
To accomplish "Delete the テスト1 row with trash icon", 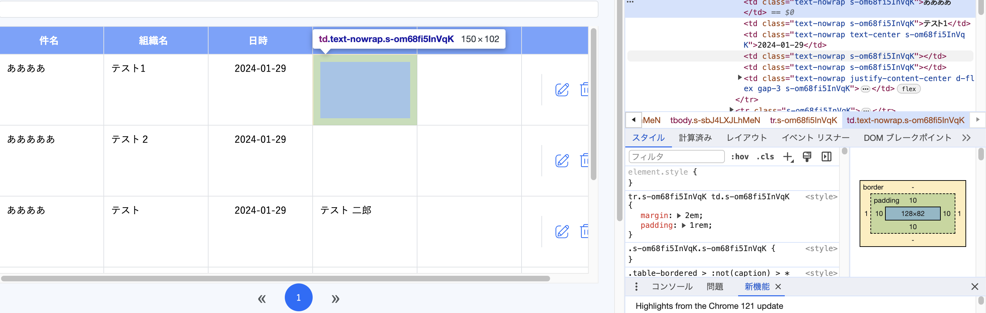I will [x=584, y=89].
